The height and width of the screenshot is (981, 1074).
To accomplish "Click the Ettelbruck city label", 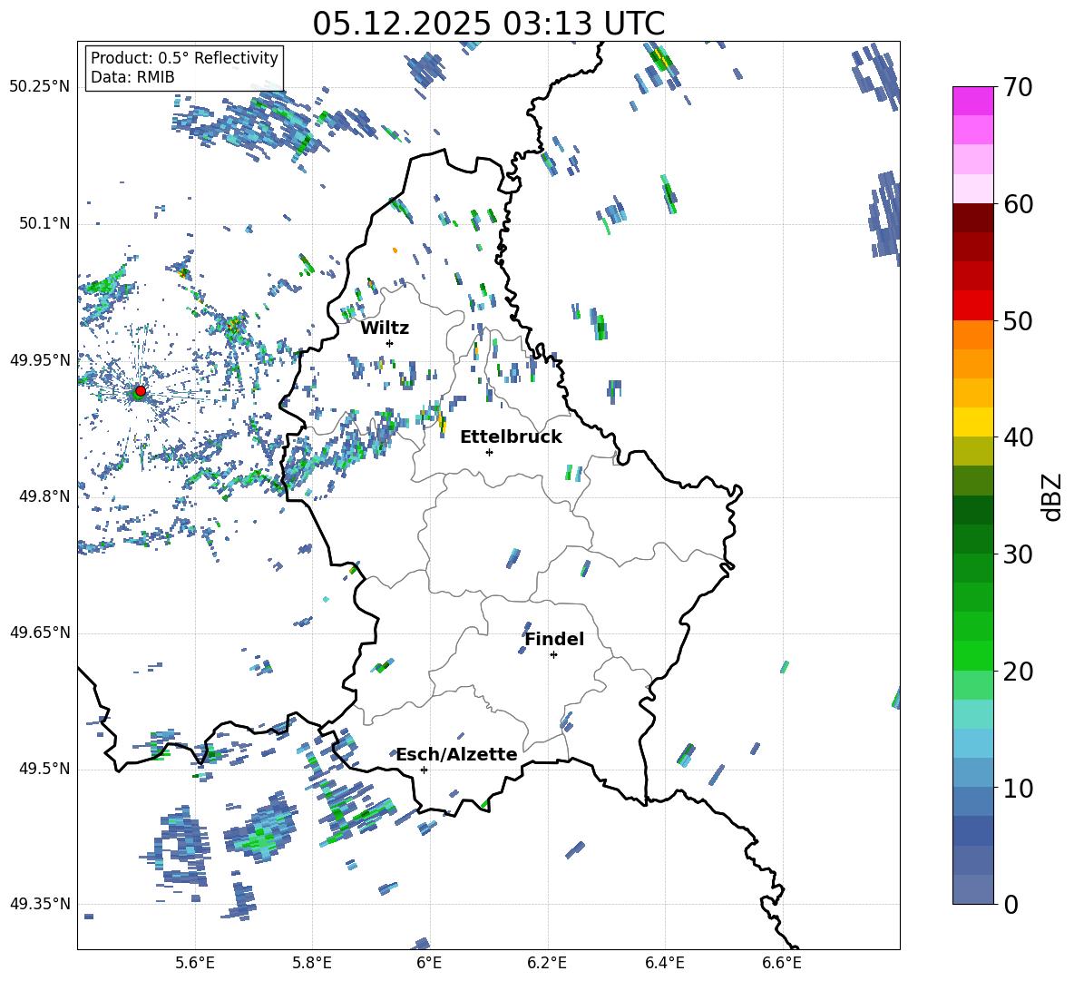I will [x=511, y=437].
